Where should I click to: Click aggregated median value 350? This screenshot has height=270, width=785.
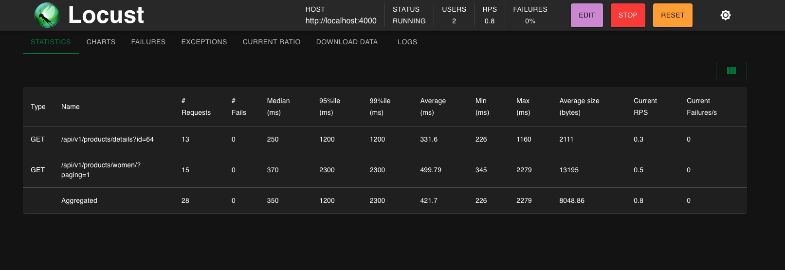[273, 200]
